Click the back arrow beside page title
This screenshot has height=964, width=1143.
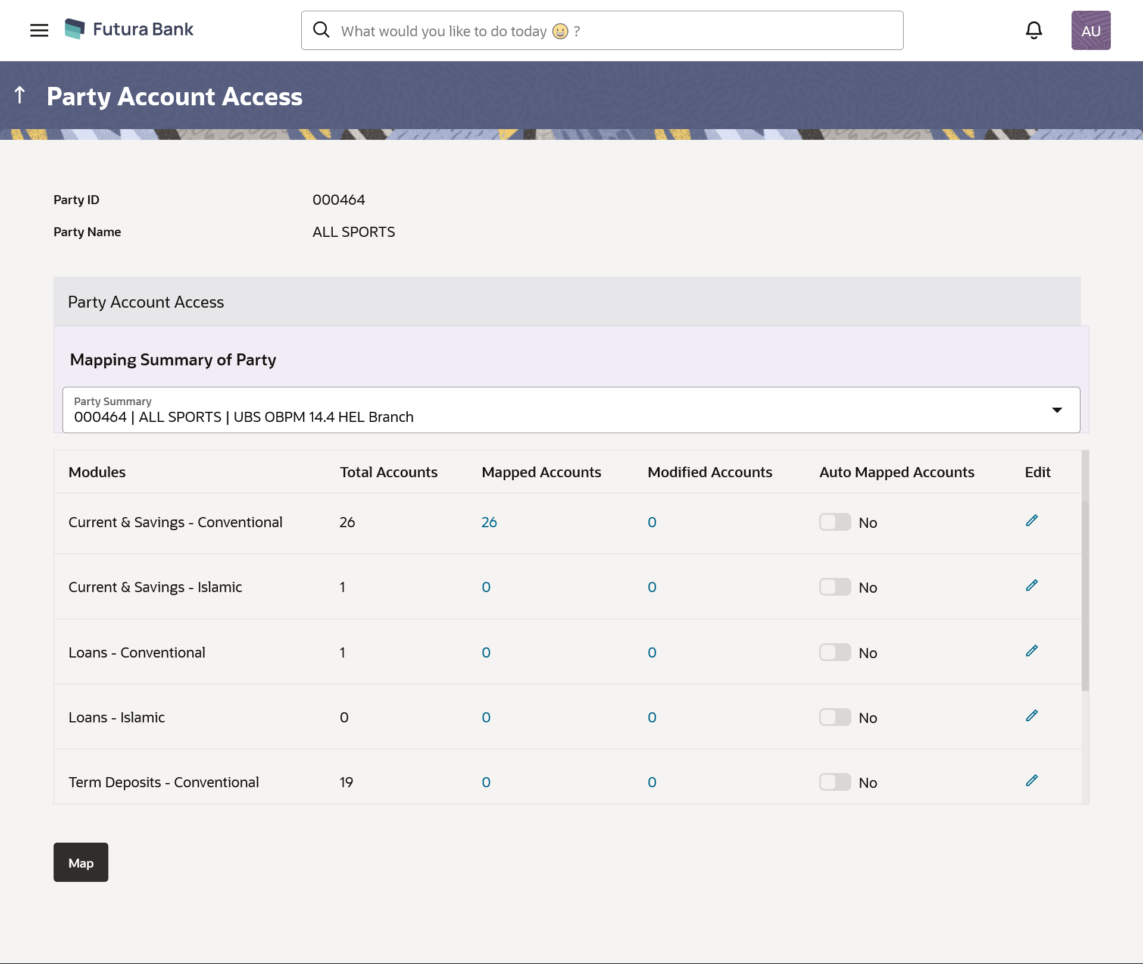(20, 95)
